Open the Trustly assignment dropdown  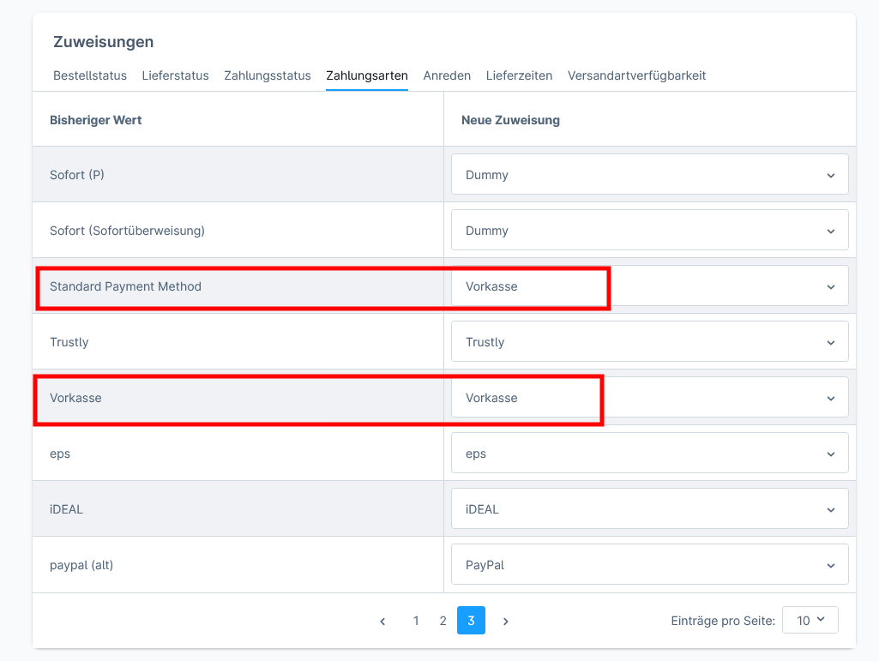(x=650, y=341)
